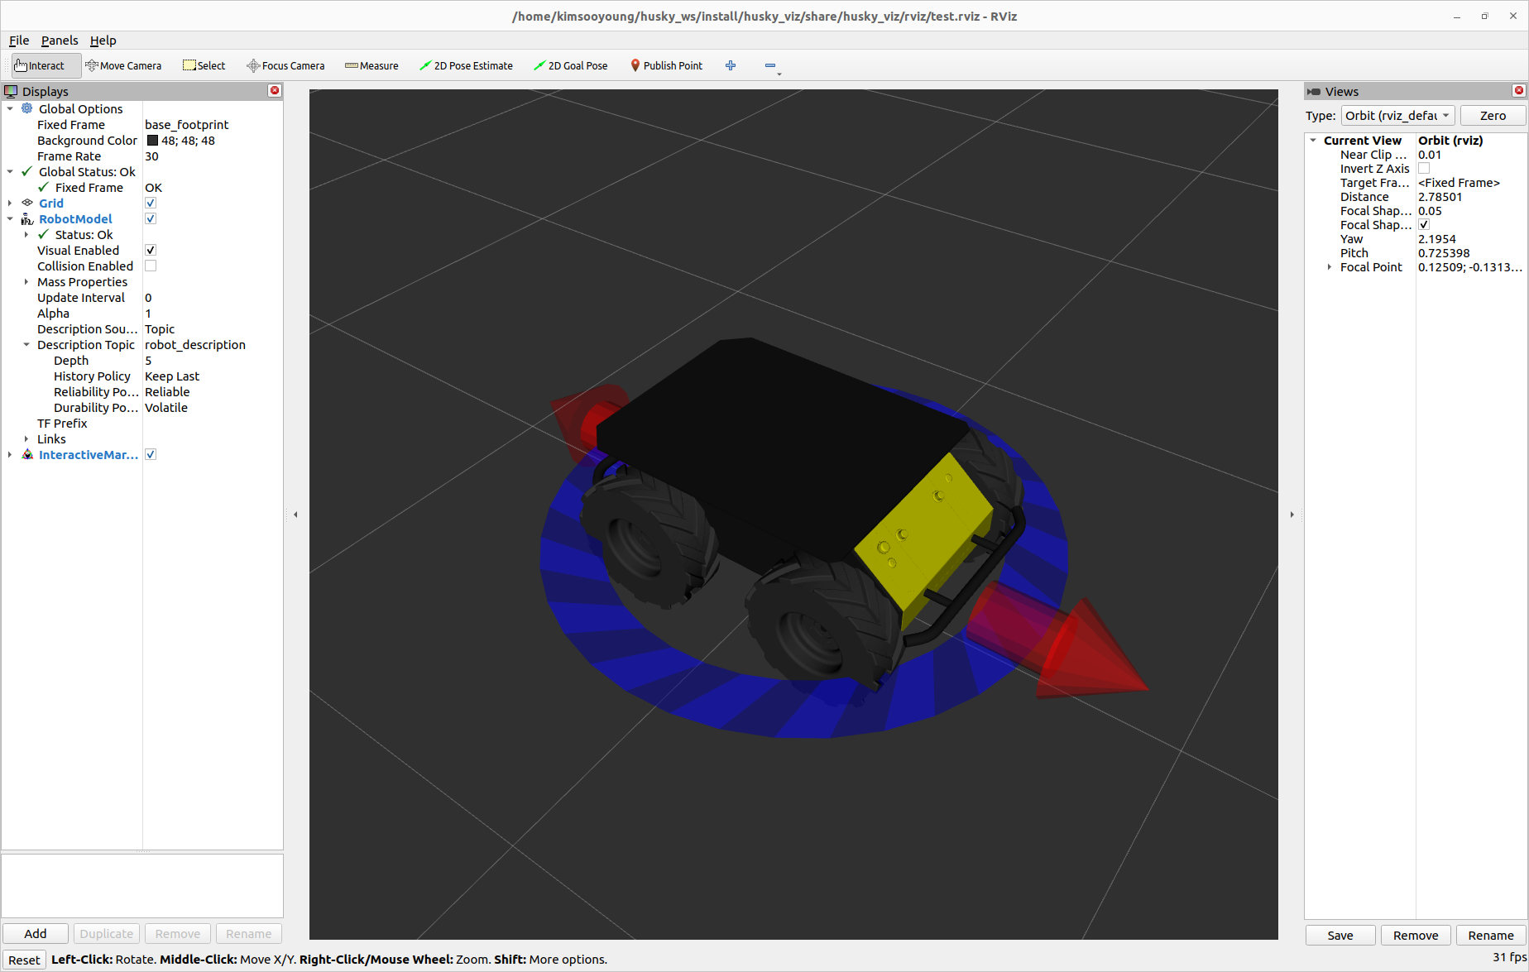Screen dimensions: 1529x972
Task: Activate the Move Camera tool
Action: click(123, 65)
